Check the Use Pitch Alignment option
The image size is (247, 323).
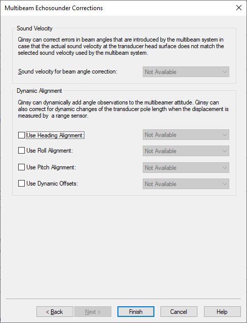point(21,167)
